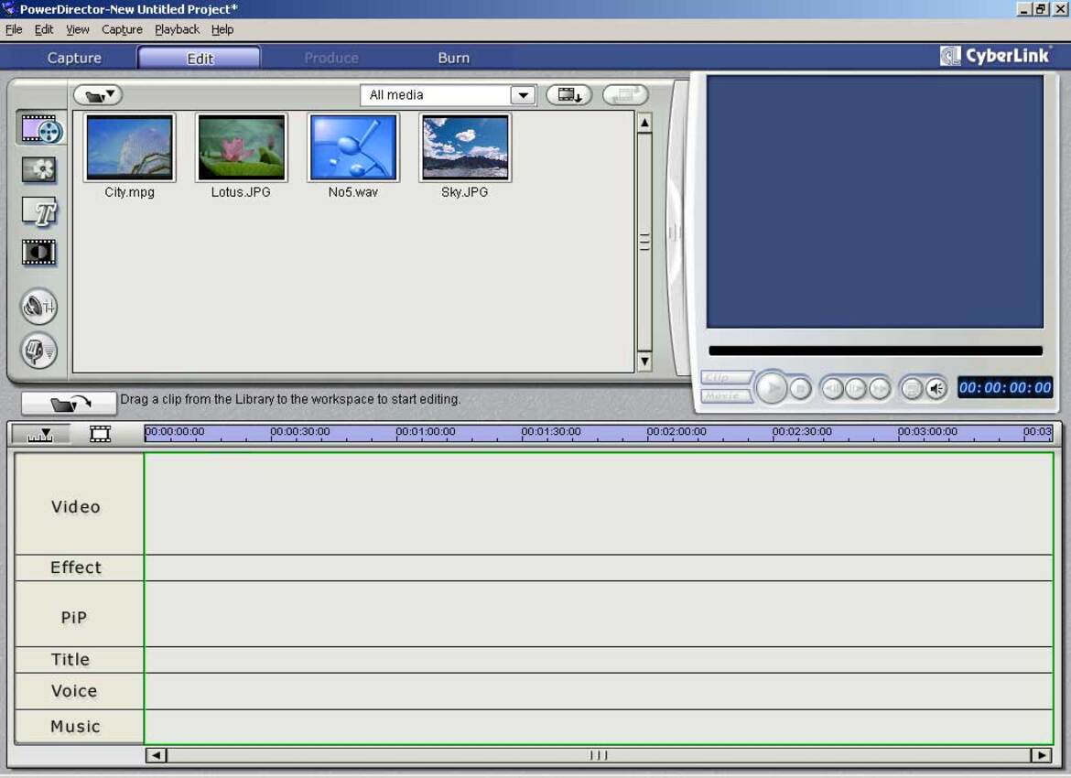Screen dimensions: 1071x778
Task: Select the Lotus.JPG thumbnail
Action: pos(241,146)
